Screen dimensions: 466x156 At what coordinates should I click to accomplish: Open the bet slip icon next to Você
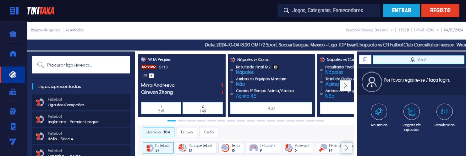coord(365,60)
